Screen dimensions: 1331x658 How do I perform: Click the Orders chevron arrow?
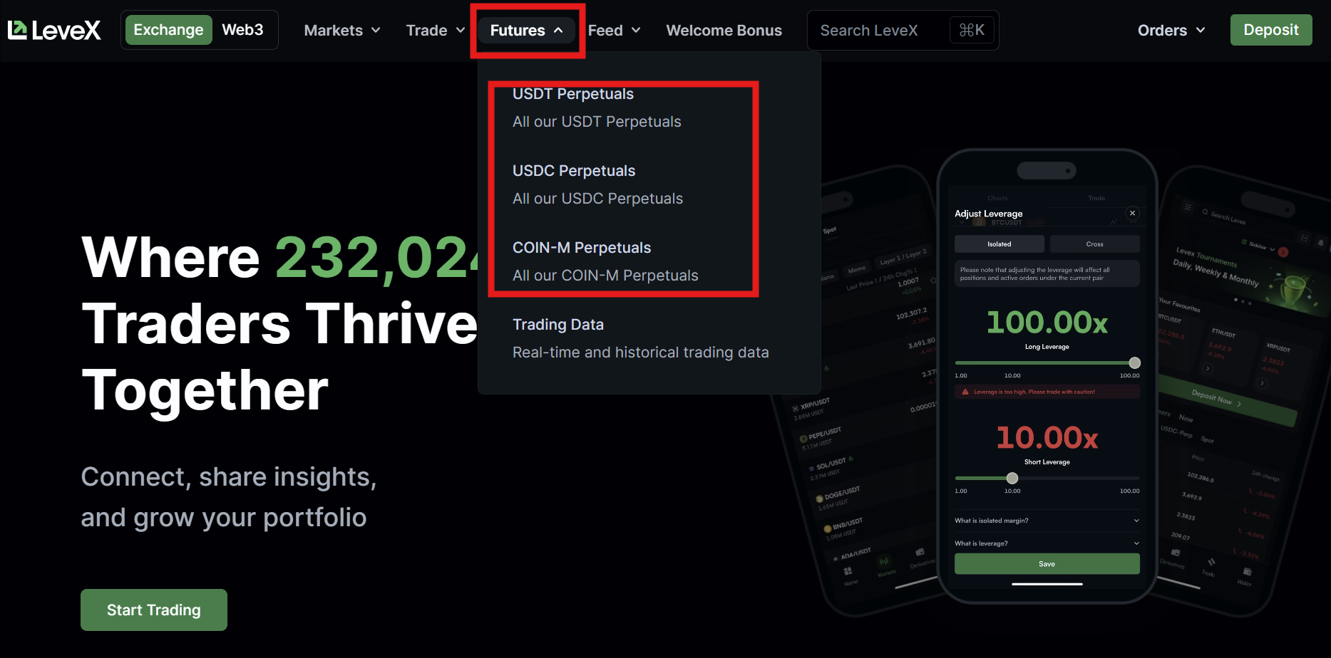[x=1201, y=31]
